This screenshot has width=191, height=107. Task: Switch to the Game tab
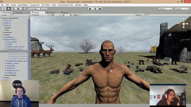65,12
